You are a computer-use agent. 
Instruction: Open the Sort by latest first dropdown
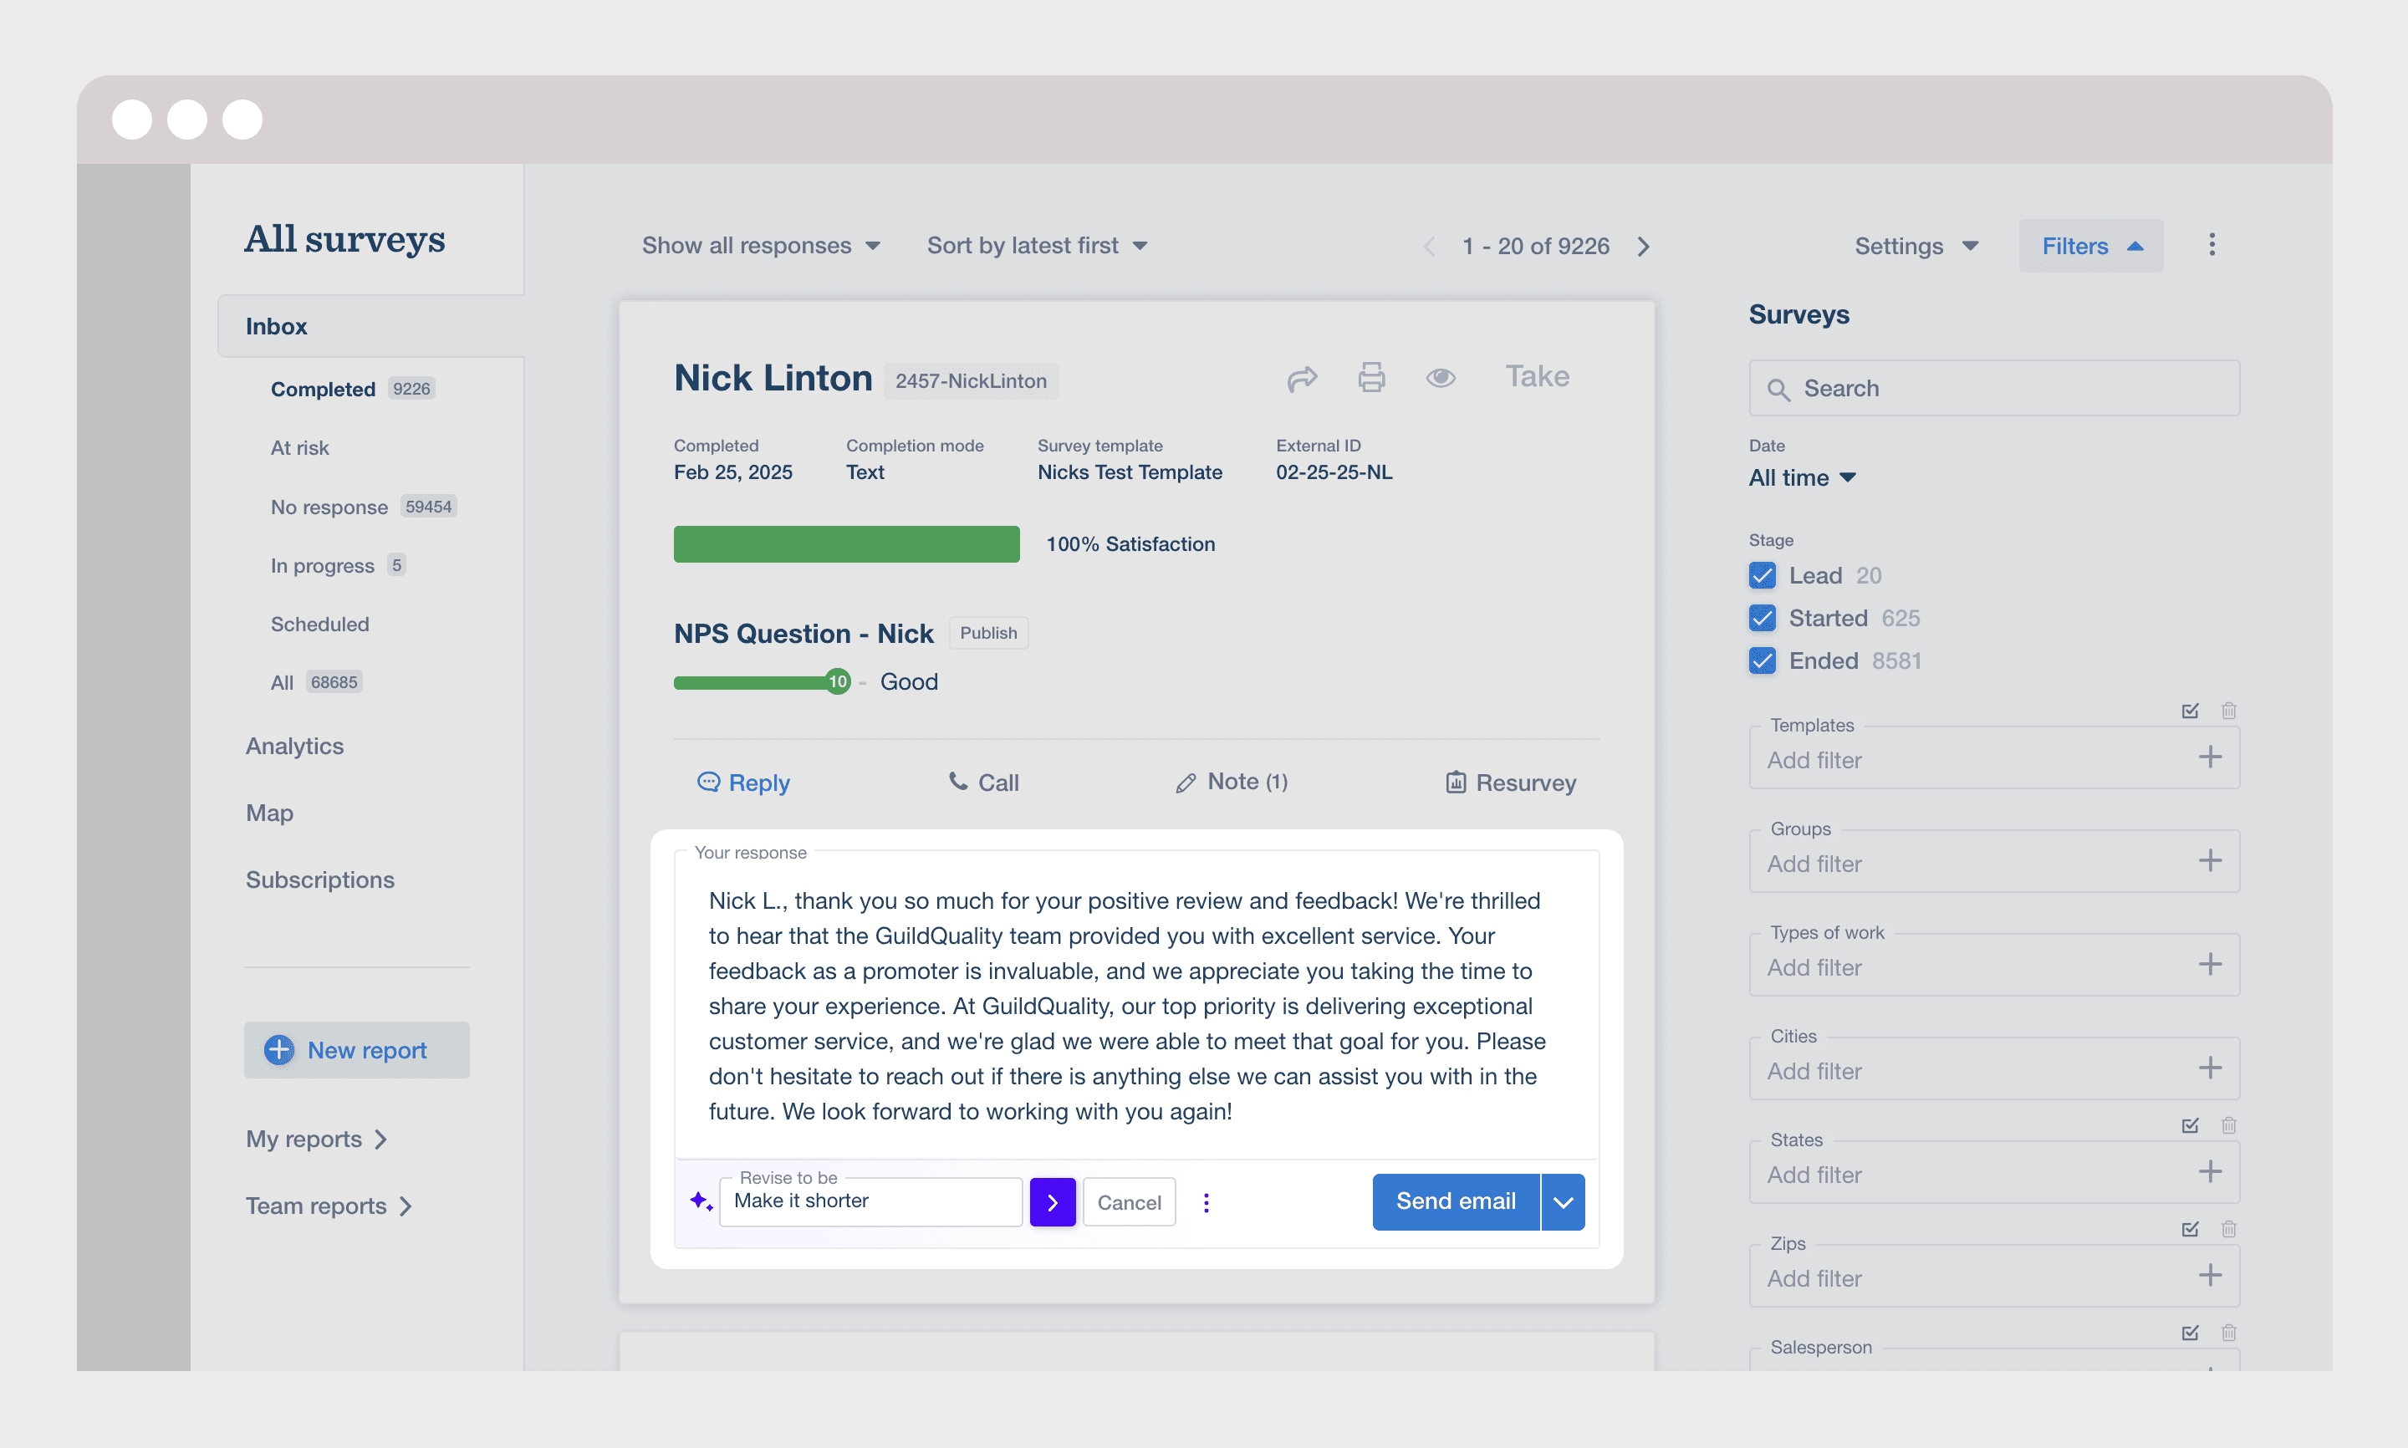tap(1037, 246)
